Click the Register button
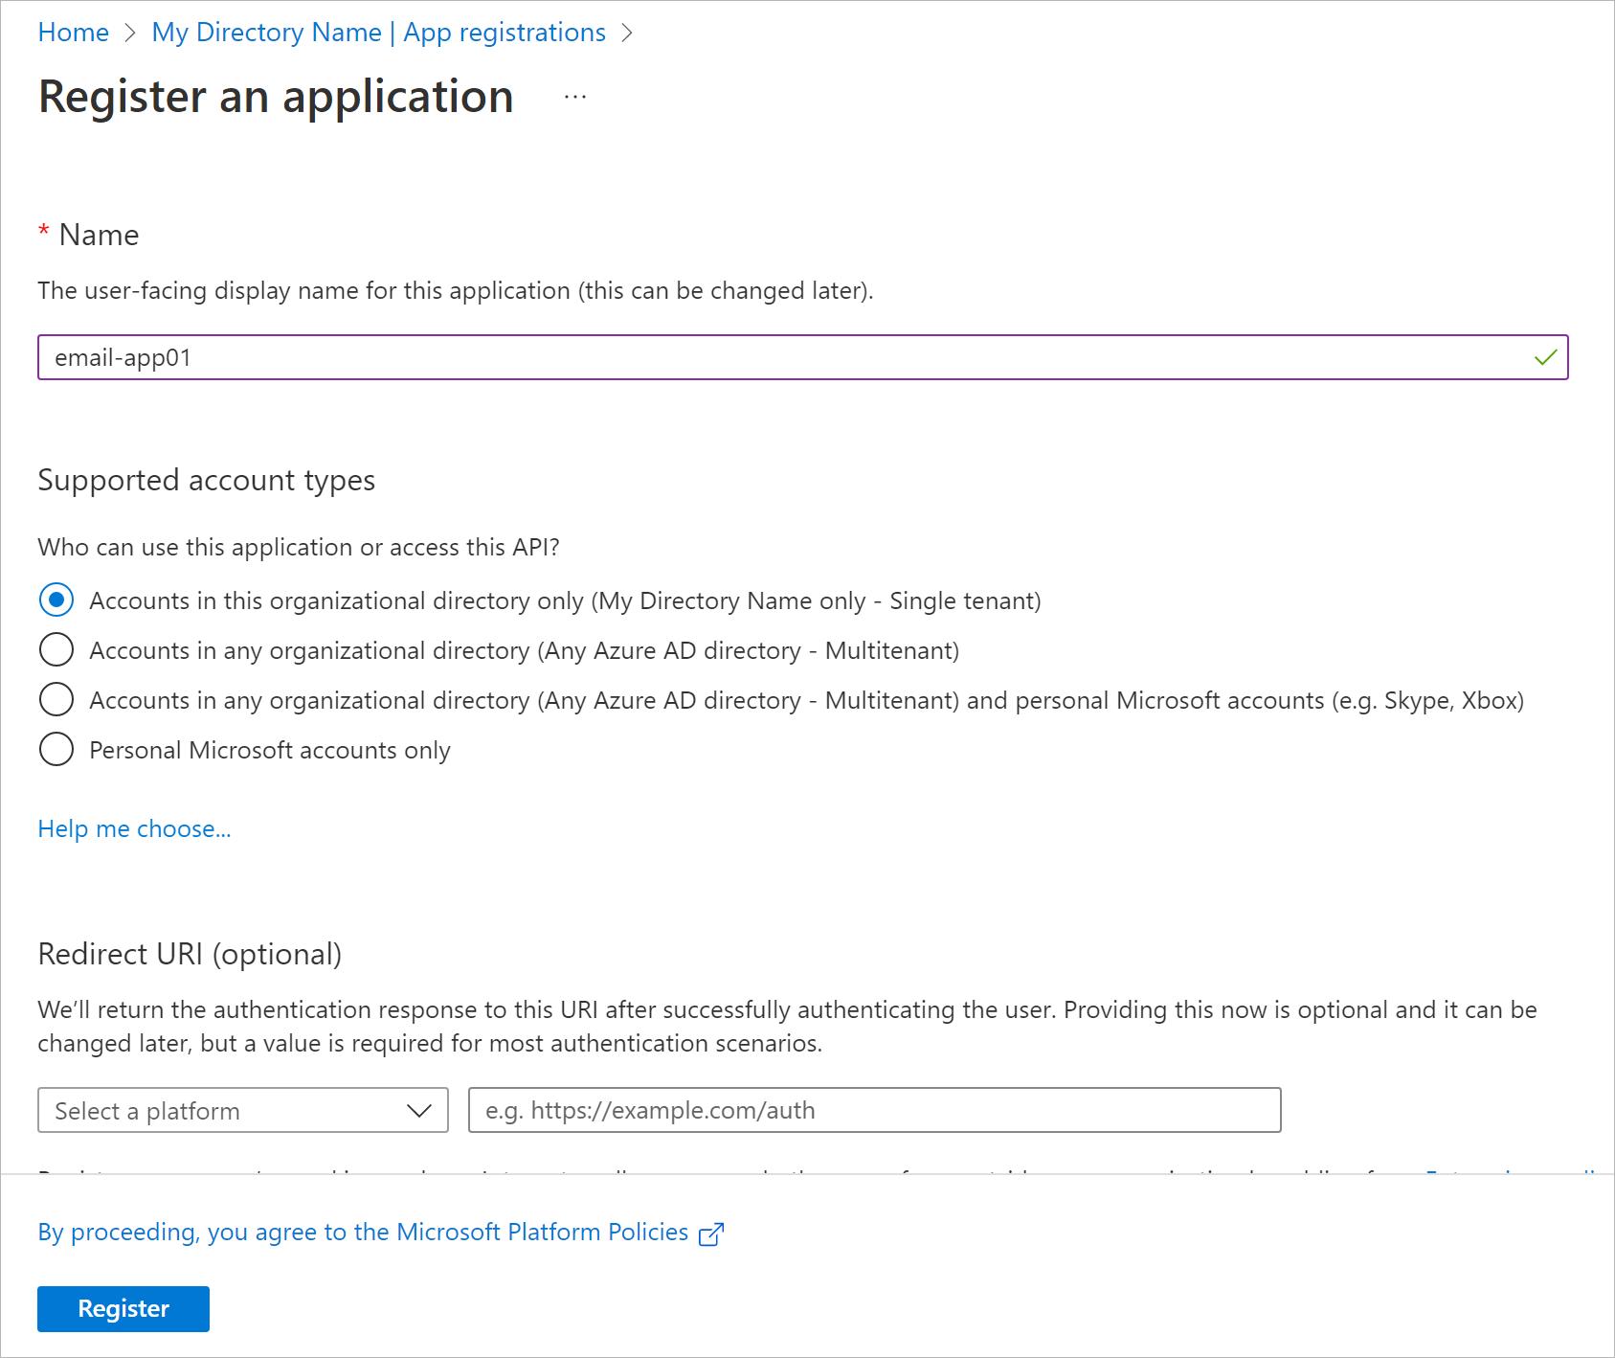1615x1358 pixels. [x=123, y=1308]
